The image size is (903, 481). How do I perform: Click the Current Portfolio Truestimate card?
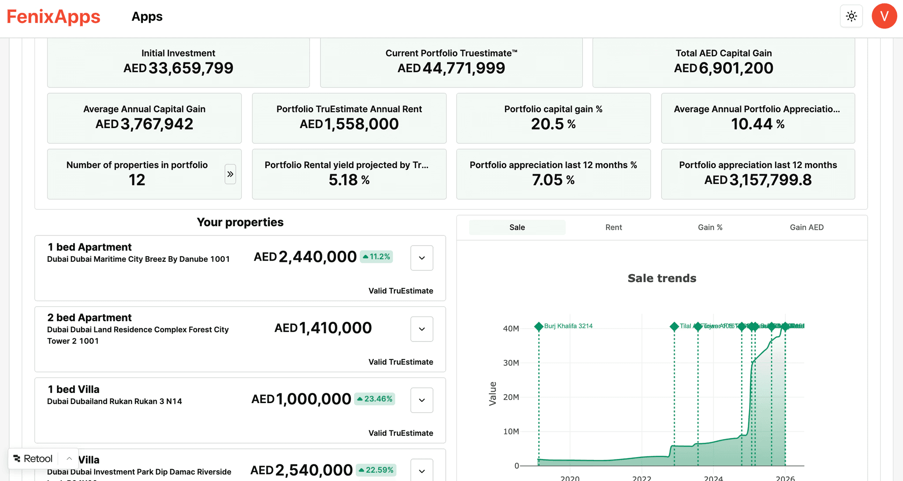point(451,62)
